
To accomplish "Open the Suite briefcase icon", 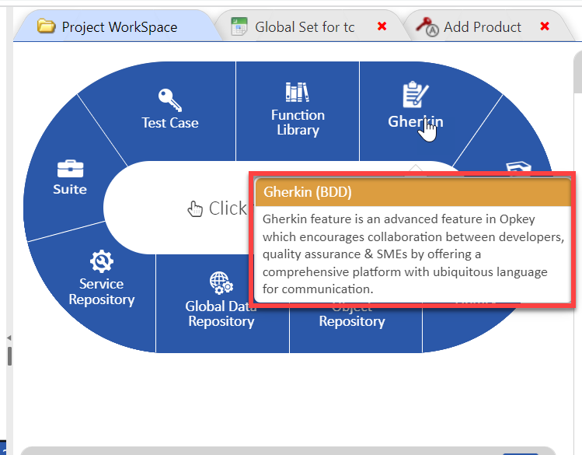I will point(70,169).
